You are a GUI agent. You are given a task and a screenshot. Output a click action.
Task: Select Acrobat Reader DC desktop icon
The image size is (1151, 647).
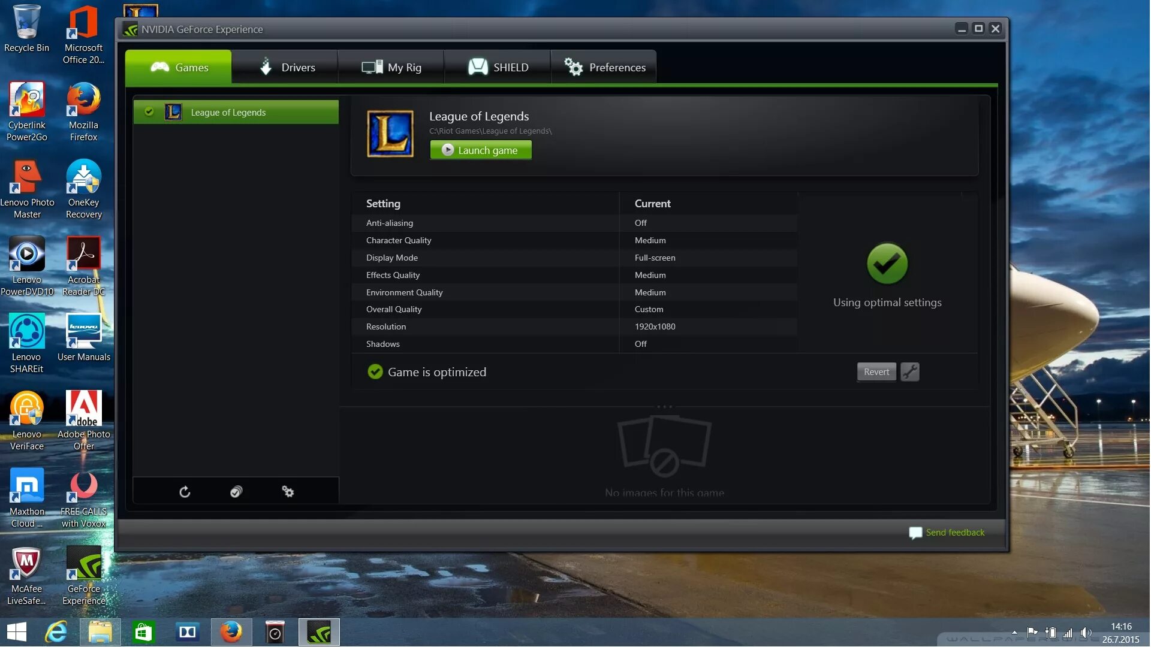pyautogui.click(x=83, y=267)
